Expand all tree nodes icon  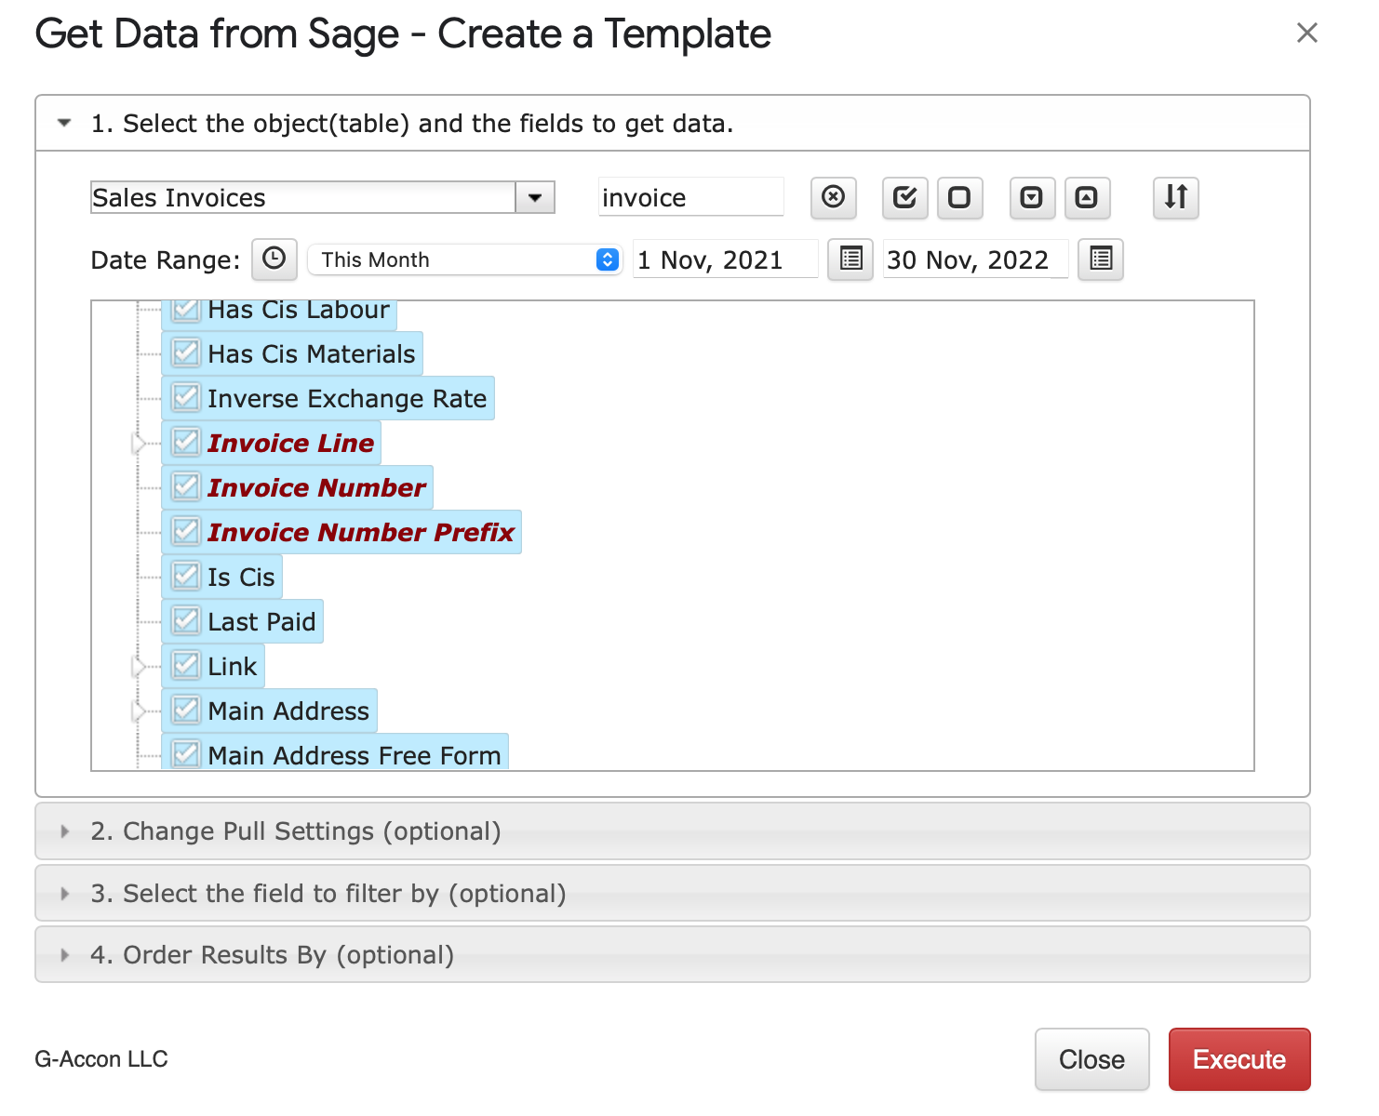click(x=1032, y=197)
